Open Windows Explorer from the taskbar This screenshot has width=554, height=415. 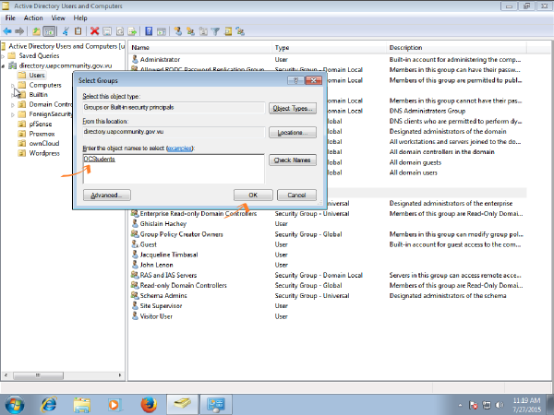pyautogui.click(x=81, y=404)
